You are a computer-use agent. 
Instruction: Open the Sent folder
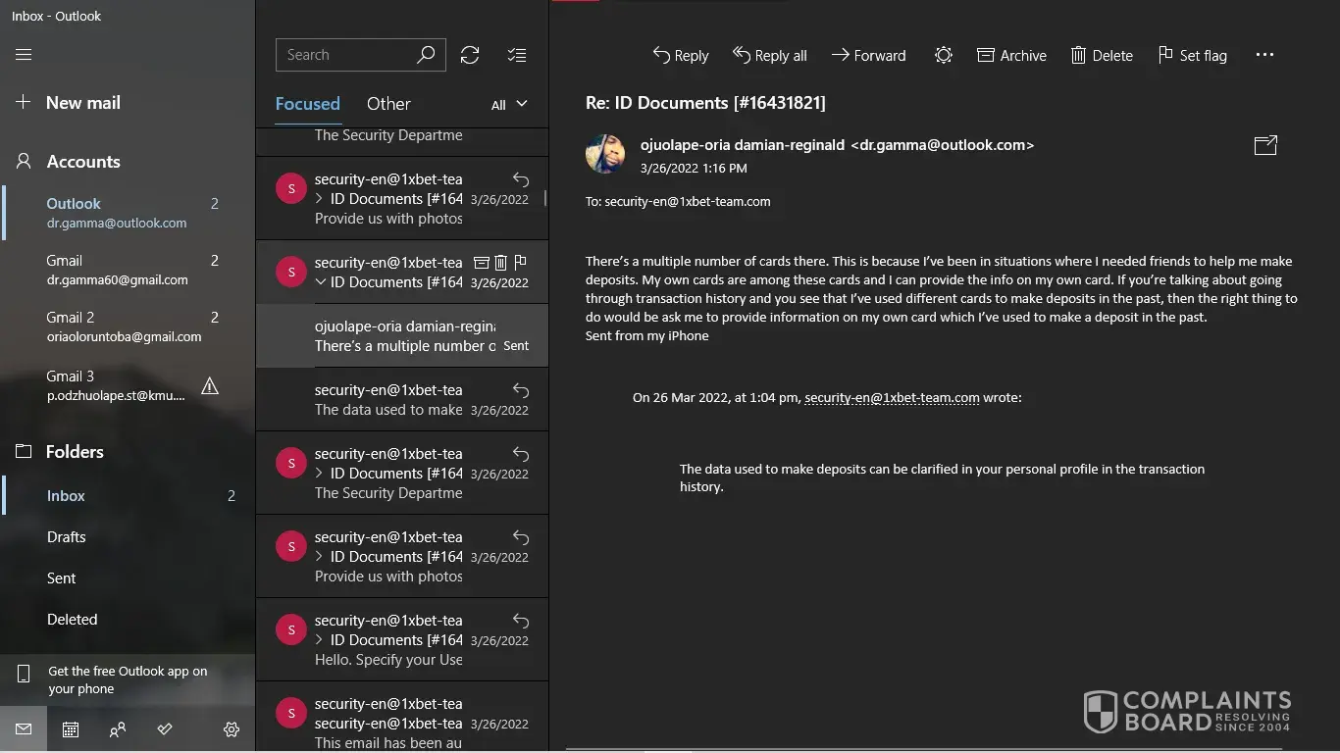61,578
